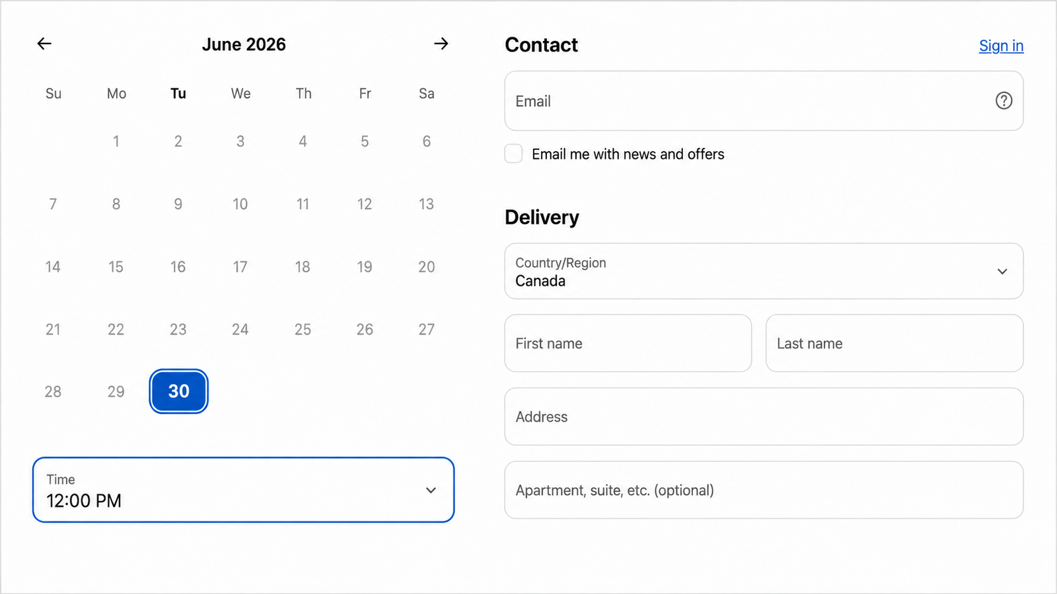1057x594 pixels.
Task: Go to previous month with left arrow
Action: 44,44
